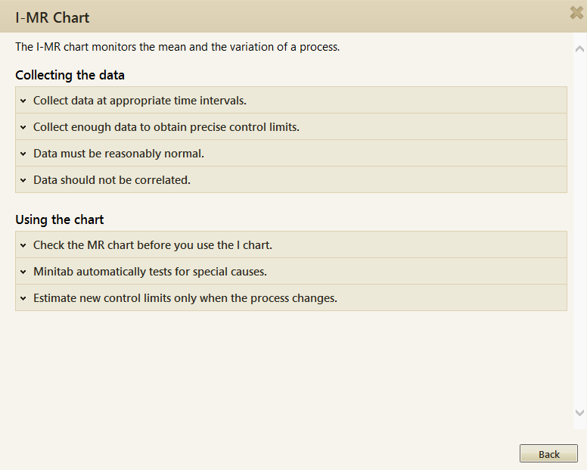Expand 'Data should not be correlated' section
The height and width of the screenshot is (470, 587).
(x=112, y=180)
